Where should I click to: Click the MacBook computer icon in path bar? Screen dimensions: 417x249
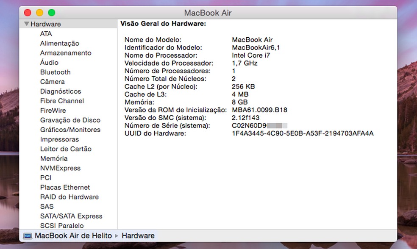pyautogui.click(x=28, y=236)
